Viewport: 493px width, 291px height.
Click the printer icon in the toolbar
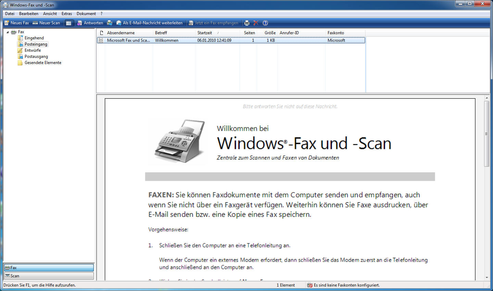point(247,23)
